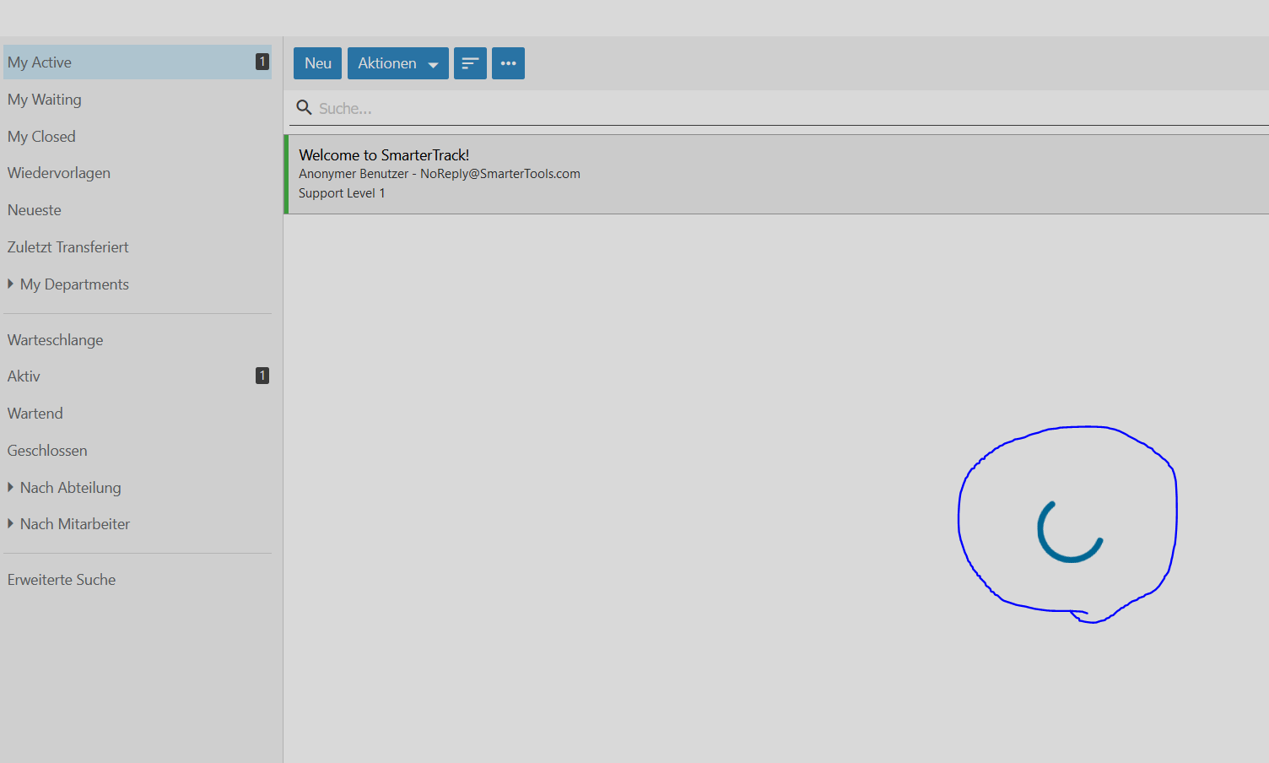Image resolution: width=1269 pixels, height=763 pixels.
Task: Open the Geschlossen tickets list
Action: coord(47,451)
